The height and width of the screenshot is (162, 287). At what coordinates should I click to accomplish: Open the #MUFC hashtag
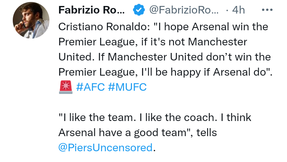pyautogui.click(x=127, y=87)
